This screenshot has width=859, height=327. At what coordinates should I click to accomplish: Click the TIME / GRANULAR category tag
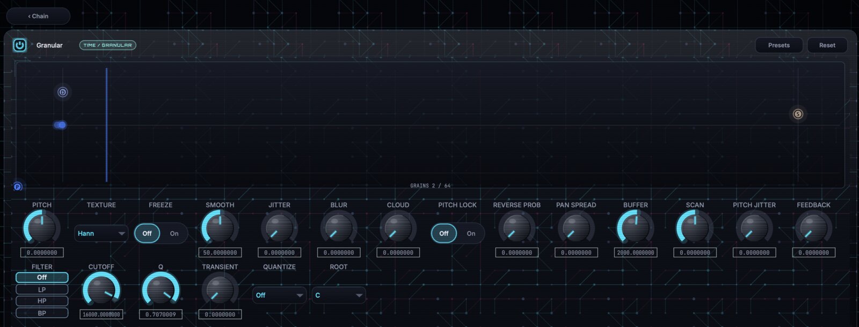point(108,45)
